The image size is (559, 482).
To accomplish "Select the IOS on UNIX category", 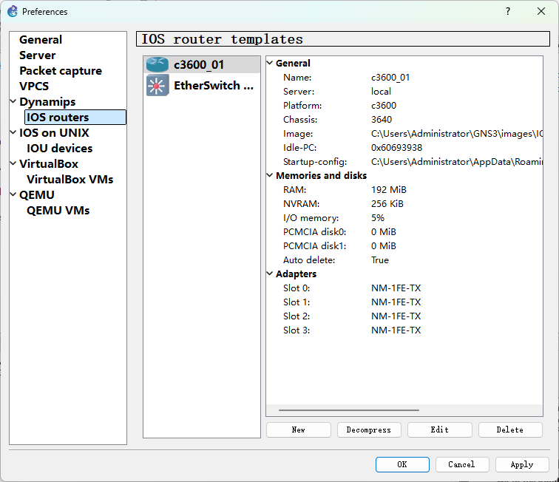I will 54,132.
